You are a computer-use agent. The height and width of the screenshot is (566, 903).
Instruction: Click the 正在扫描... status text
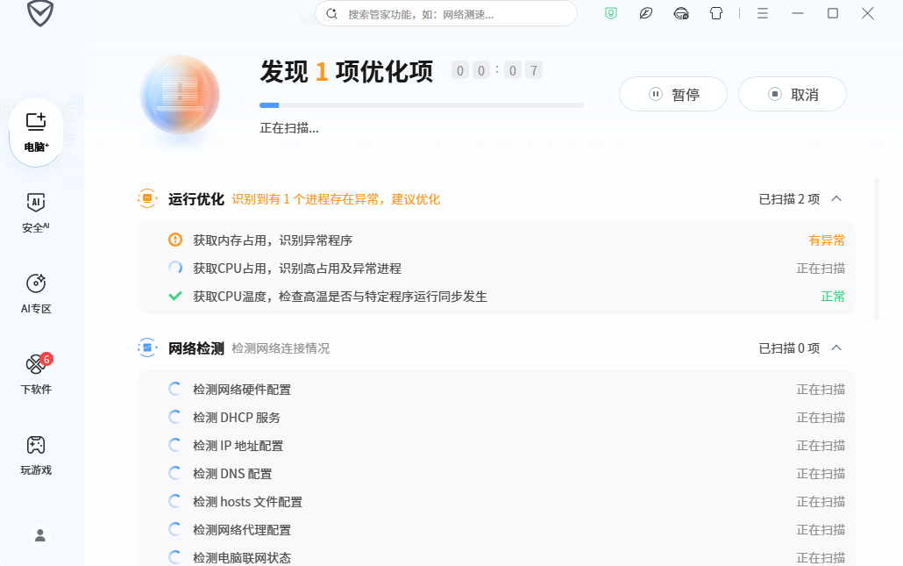289,128
